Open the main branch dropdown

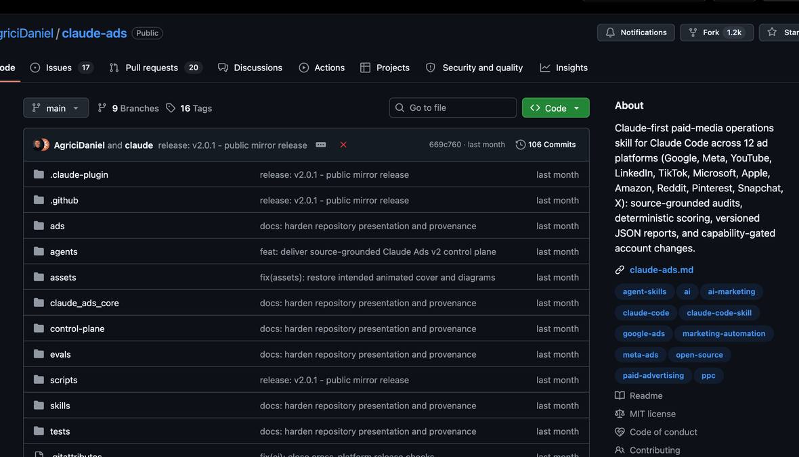click(56, 108)
